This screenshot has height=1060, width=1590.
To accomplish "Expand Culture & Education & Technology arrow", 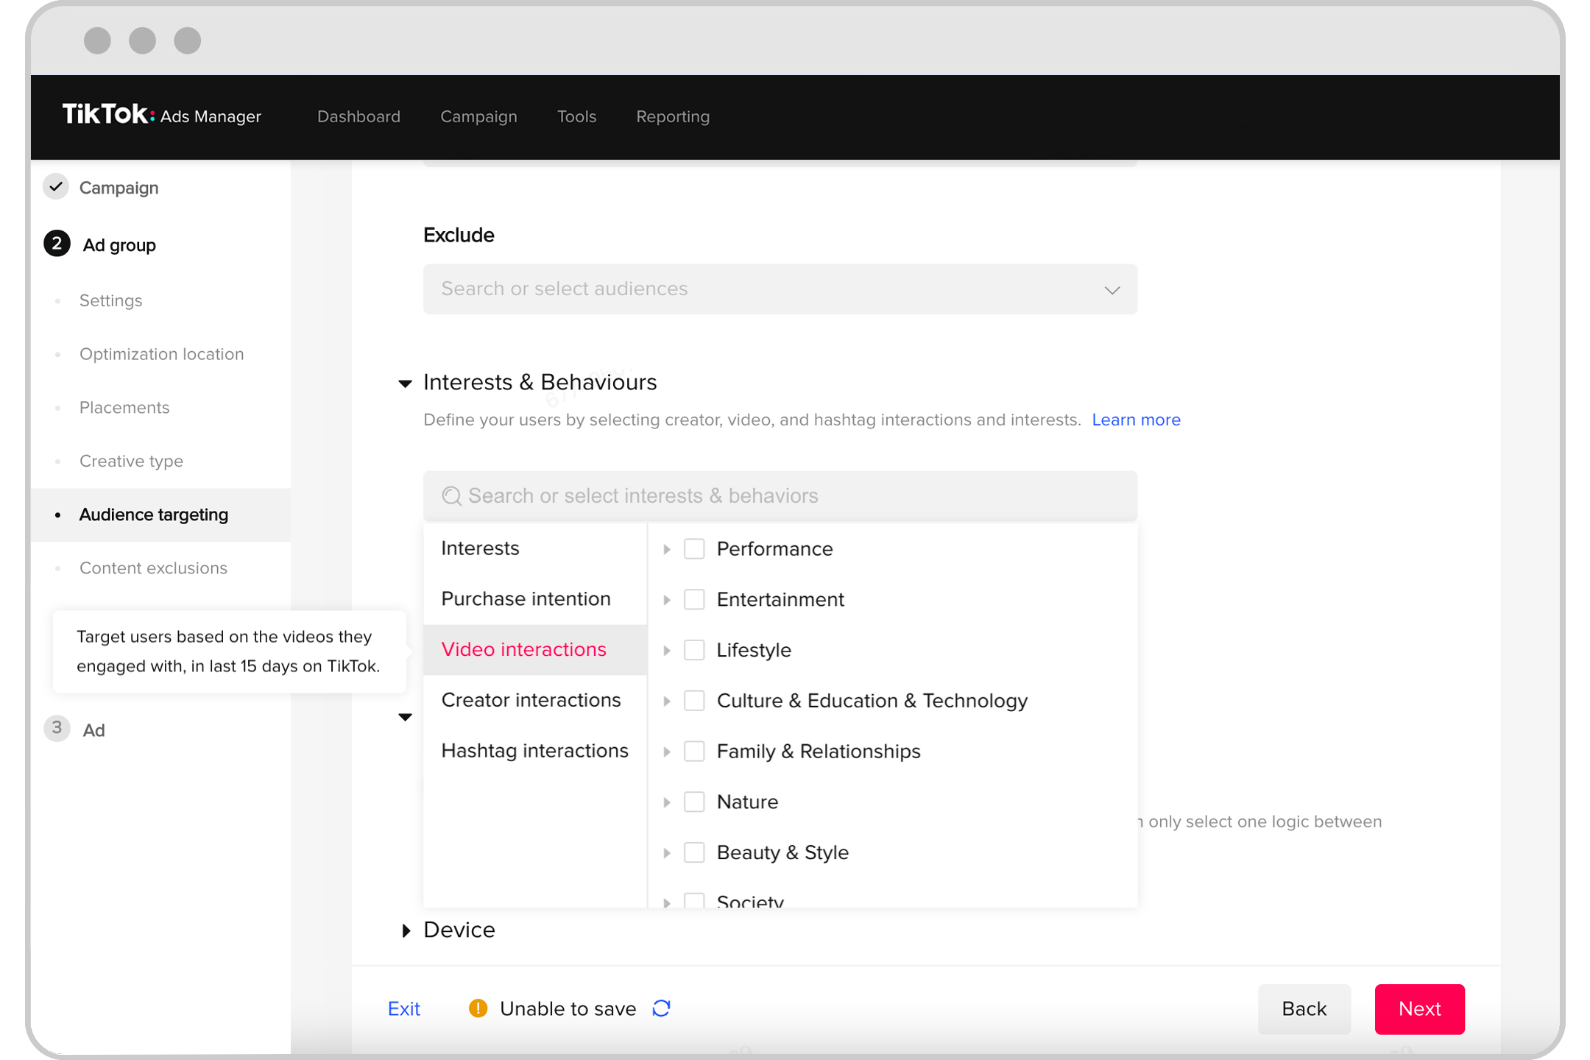I will pos(666,701).
